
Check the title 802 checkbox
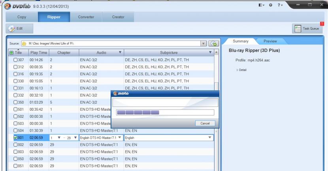pos(15,145)
